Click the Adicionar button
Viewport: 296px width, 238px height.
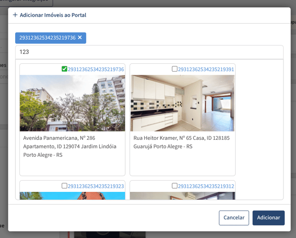coord(268,218)
